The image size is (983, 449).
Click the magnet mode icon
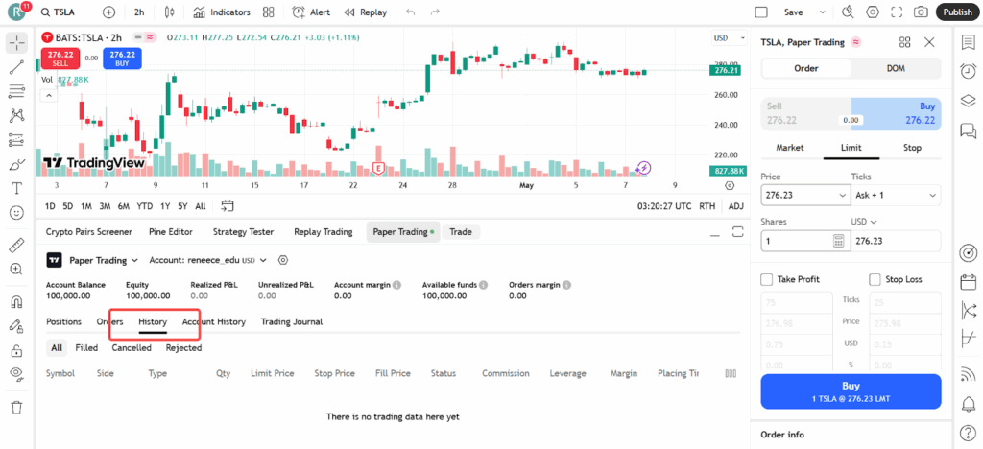(16, 302)
